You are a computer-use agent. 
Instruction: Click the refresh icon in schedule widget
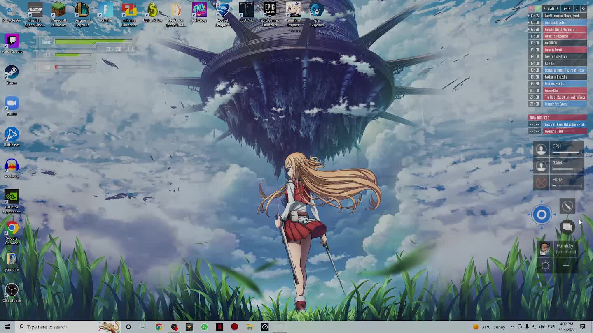(584, 8)
